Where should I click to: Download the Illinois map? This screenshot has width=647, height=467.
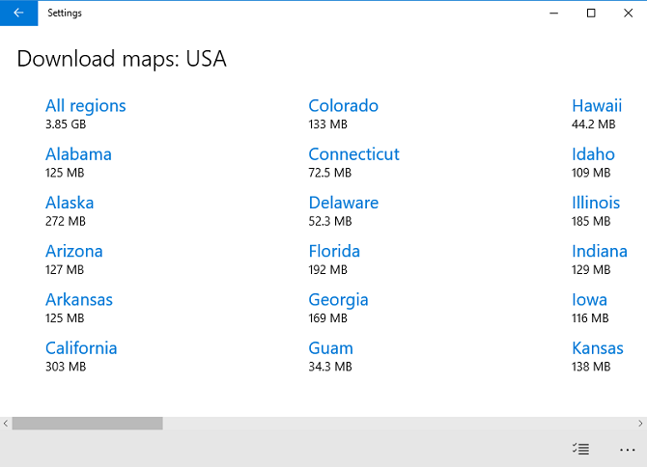tap(596, 203)
